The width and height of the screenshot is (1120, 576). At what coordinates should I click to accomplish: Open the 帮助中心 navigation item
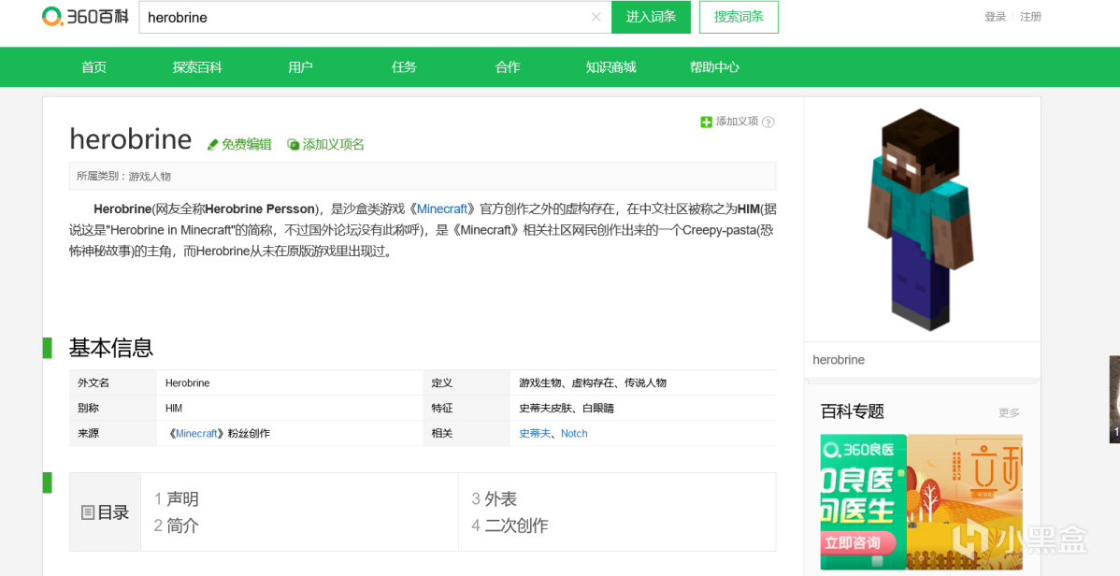pos(714,67)
